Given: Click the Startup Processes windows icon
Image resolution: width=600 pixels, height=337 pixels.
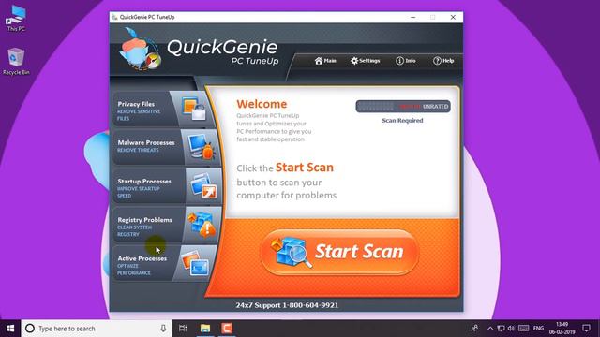Looking at the screenshot, I should (x=204, y=186).
